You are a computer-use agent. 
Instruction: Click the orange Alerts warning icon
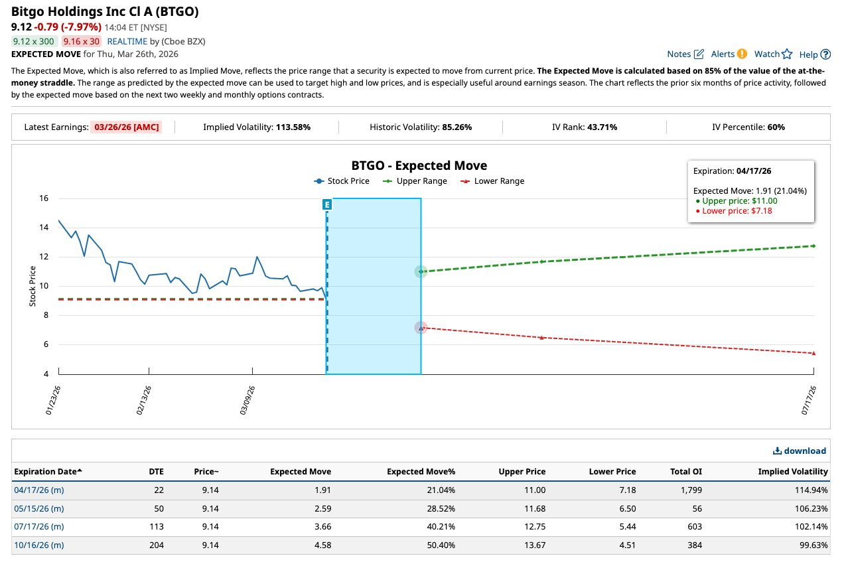tap(742, 54)
